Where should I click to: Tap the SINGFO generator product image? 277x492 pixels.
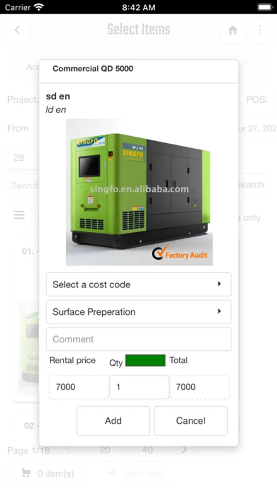[139, 192]
